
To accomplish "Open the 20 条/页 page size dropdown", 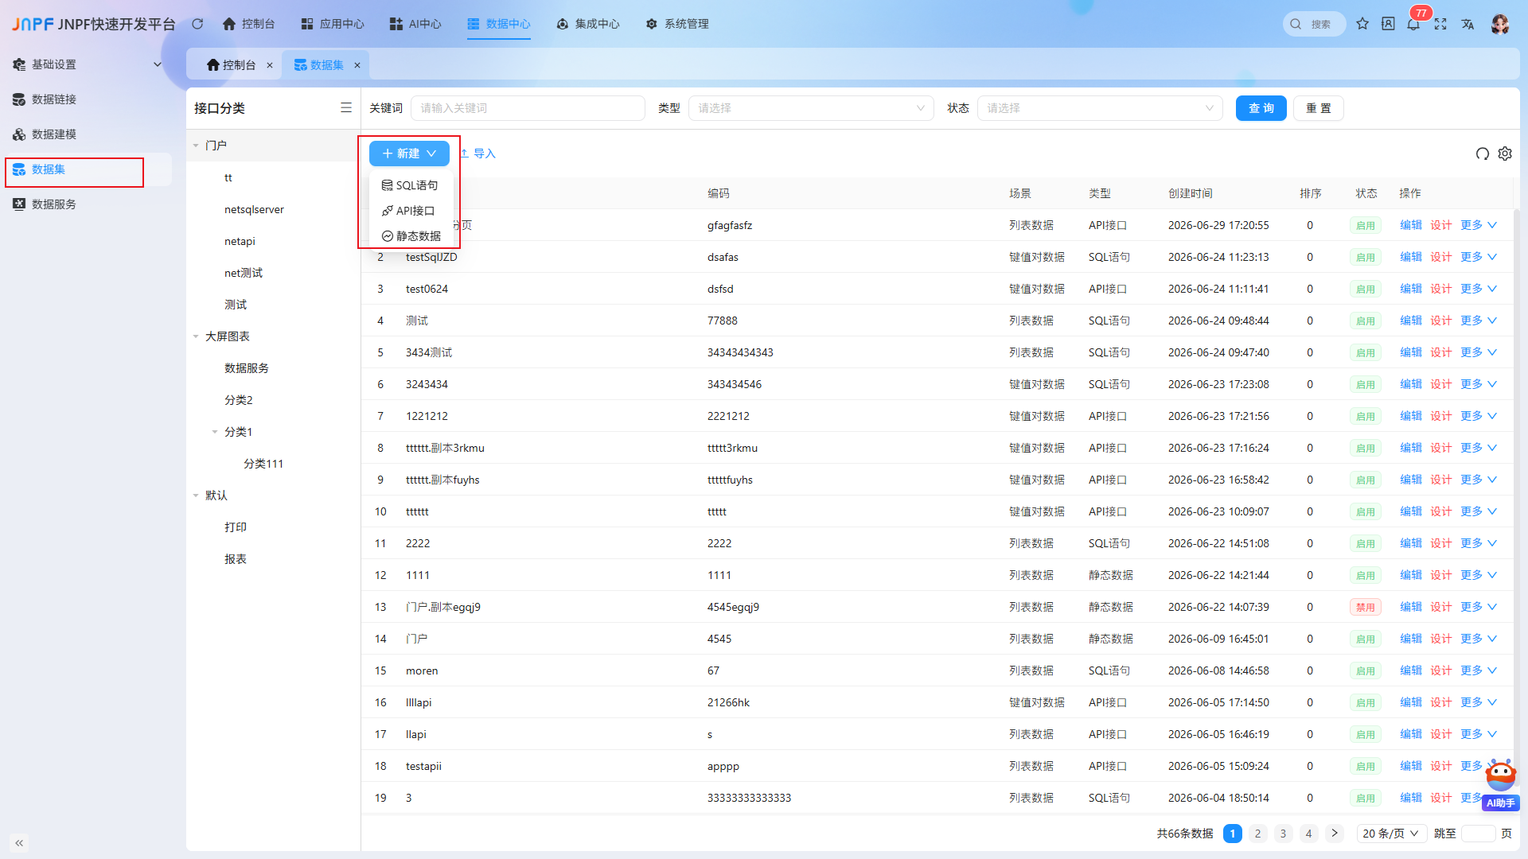I will tap(1391, 834).
